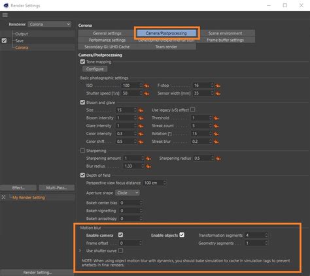Open the Renderer dropdown set to Corona

(x=50, y=24)
